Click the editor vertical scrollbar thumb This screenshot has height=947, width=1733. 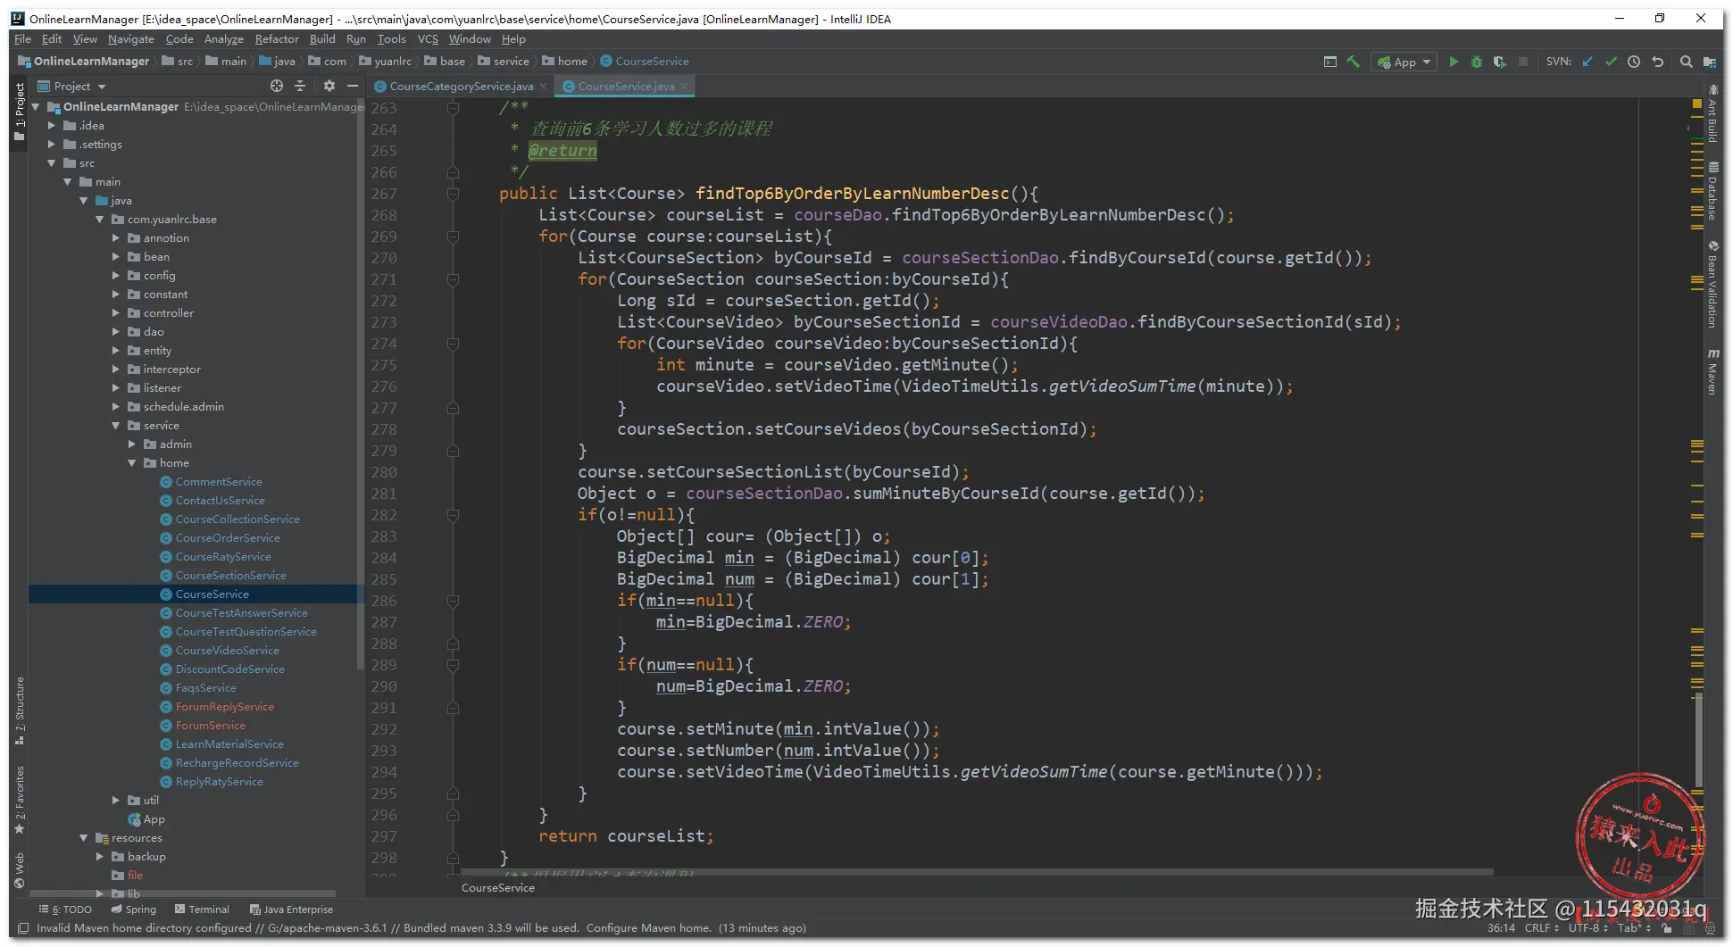point(1698,739)
